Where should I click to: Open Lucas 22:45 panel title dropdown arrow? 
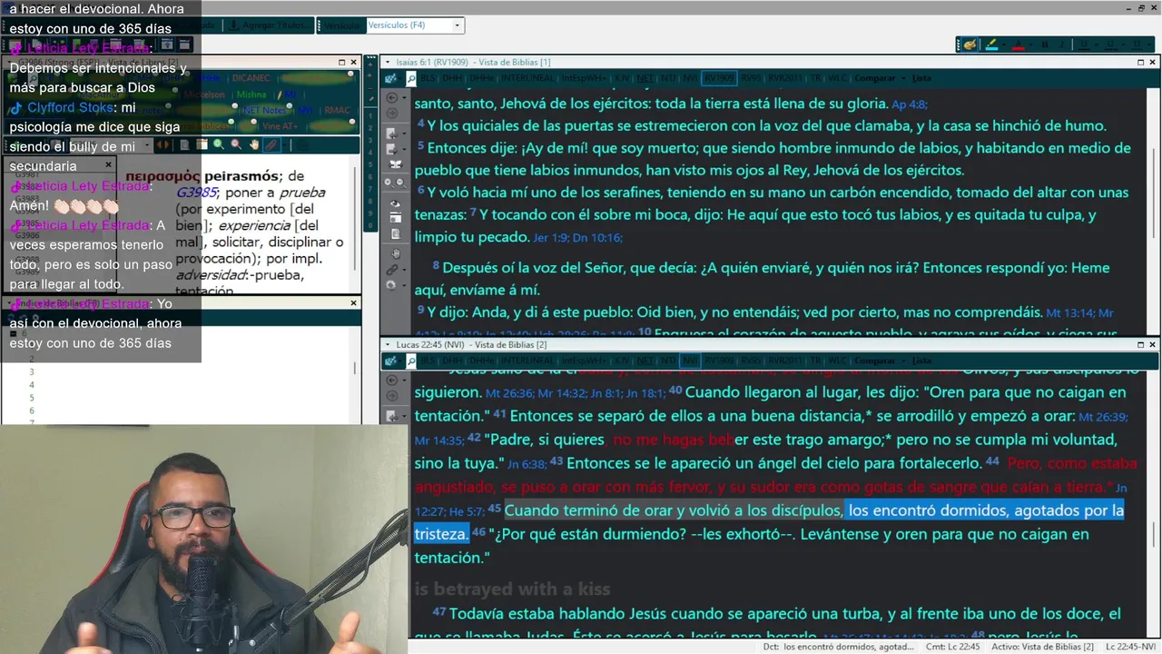388,345
